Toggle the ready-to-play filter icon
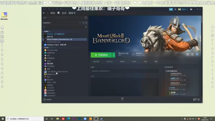 [x=86, y=23]
